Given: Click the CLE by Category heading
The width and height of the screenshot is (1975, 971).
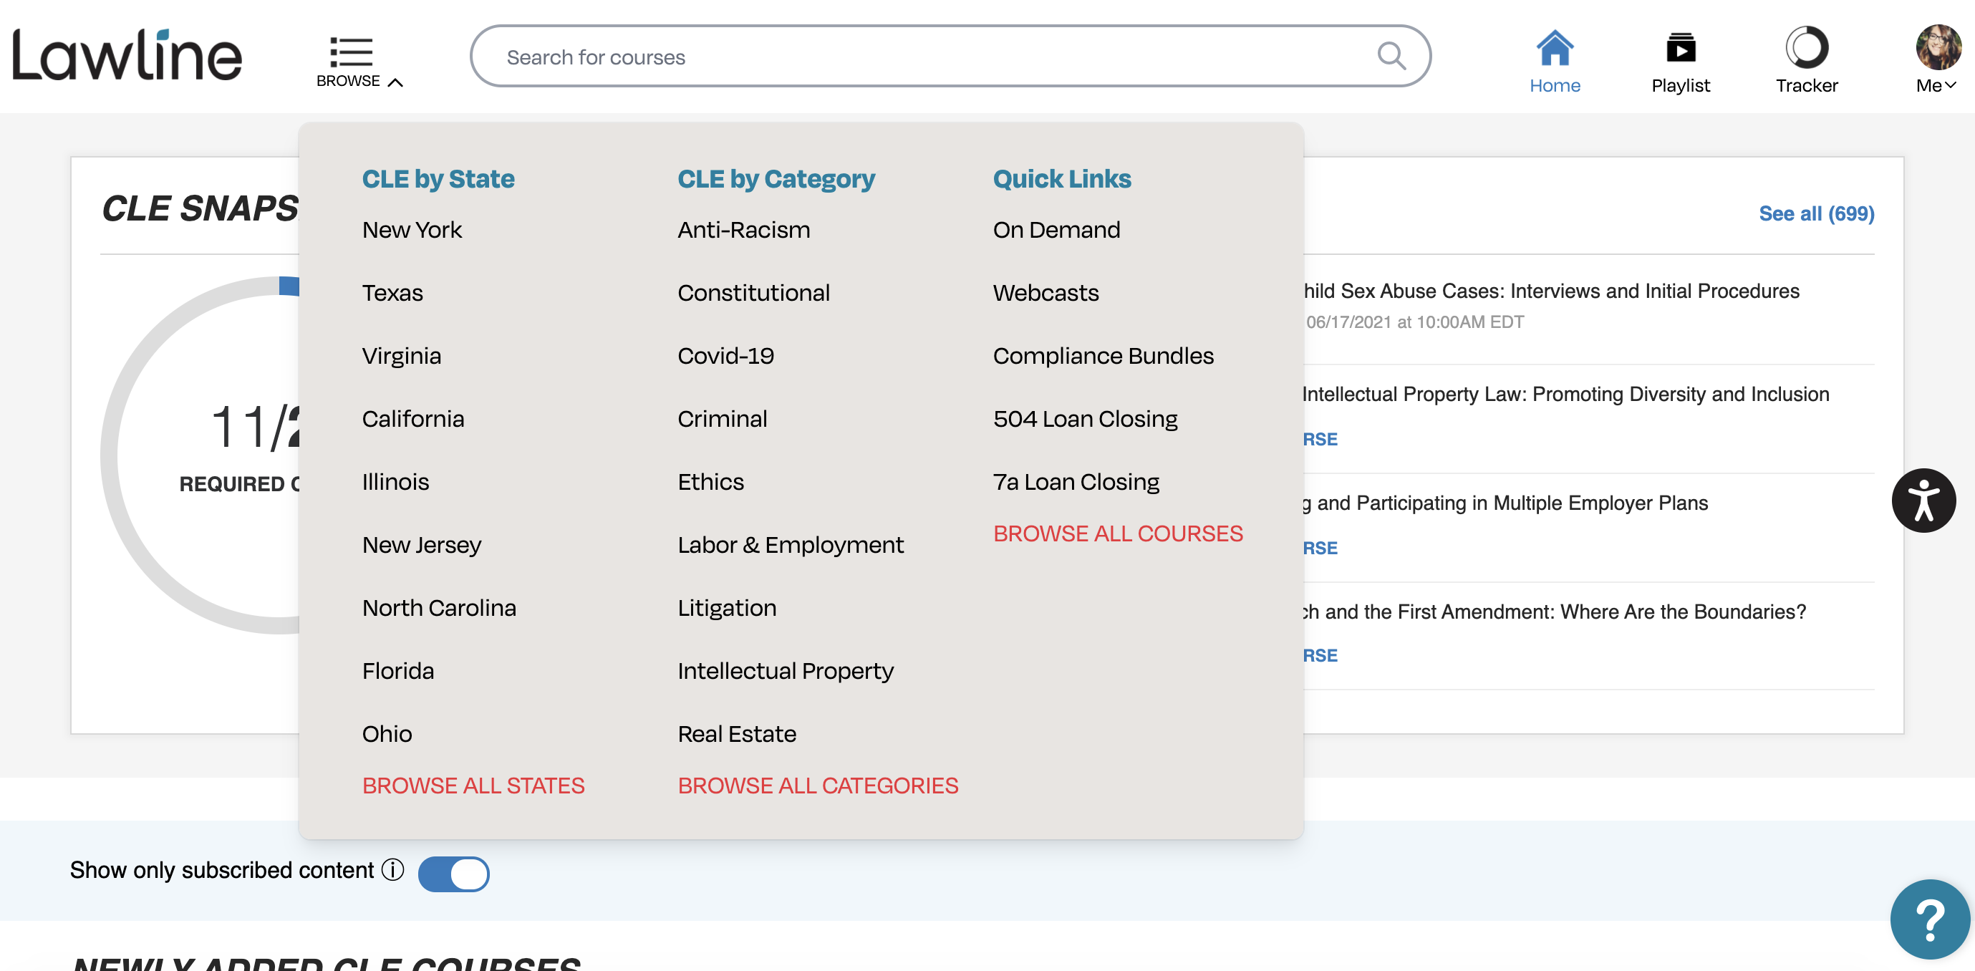Looking at the screenshot, I should [776, 178].
